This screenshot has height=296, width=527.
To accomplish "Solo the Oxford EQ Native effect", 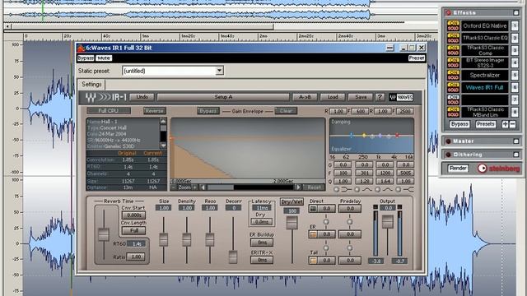I will pos(453,28).
